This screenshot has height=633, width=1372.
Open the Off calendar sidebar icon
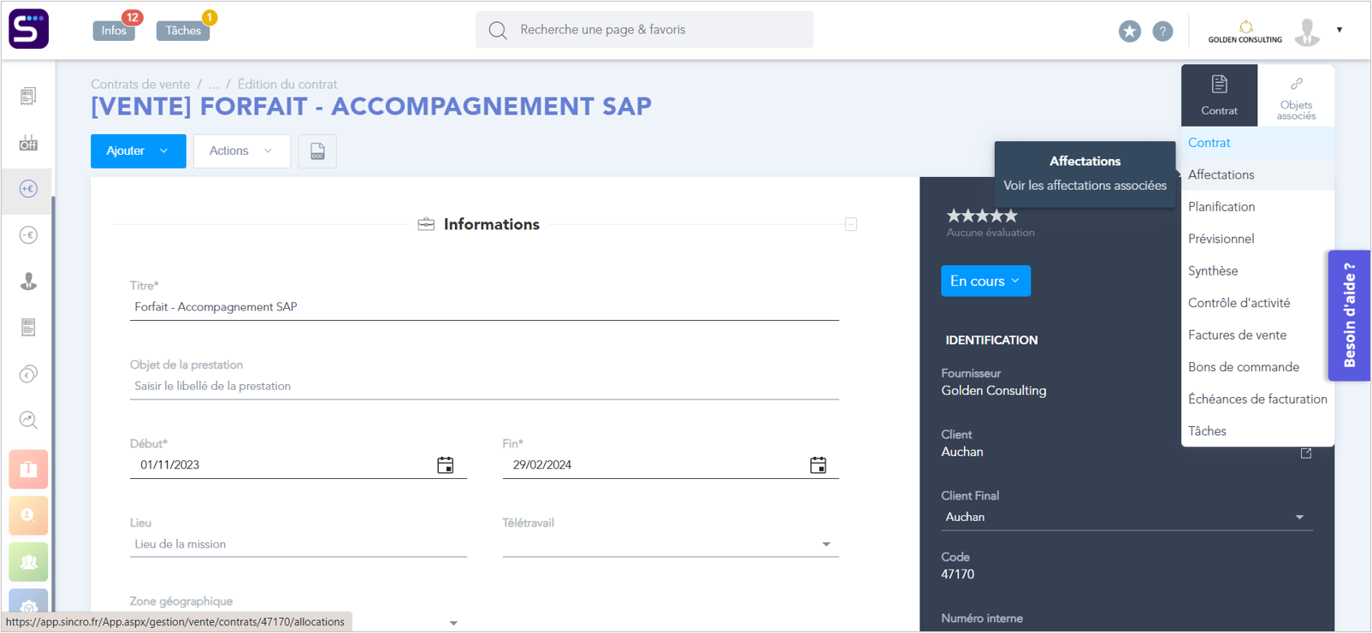coord(28,142)
